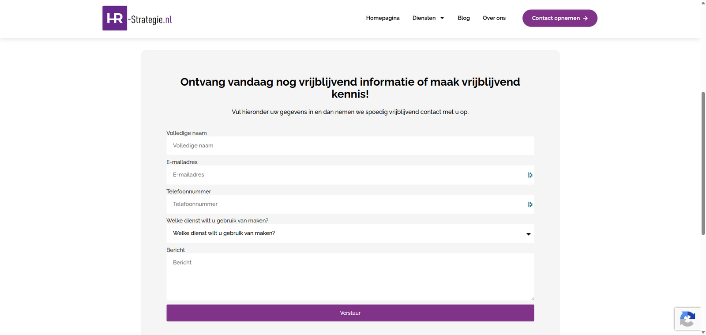Focus the E-mailadres input field
The width and height of the screenshot is (706, 335).
(x=350, y=175)
